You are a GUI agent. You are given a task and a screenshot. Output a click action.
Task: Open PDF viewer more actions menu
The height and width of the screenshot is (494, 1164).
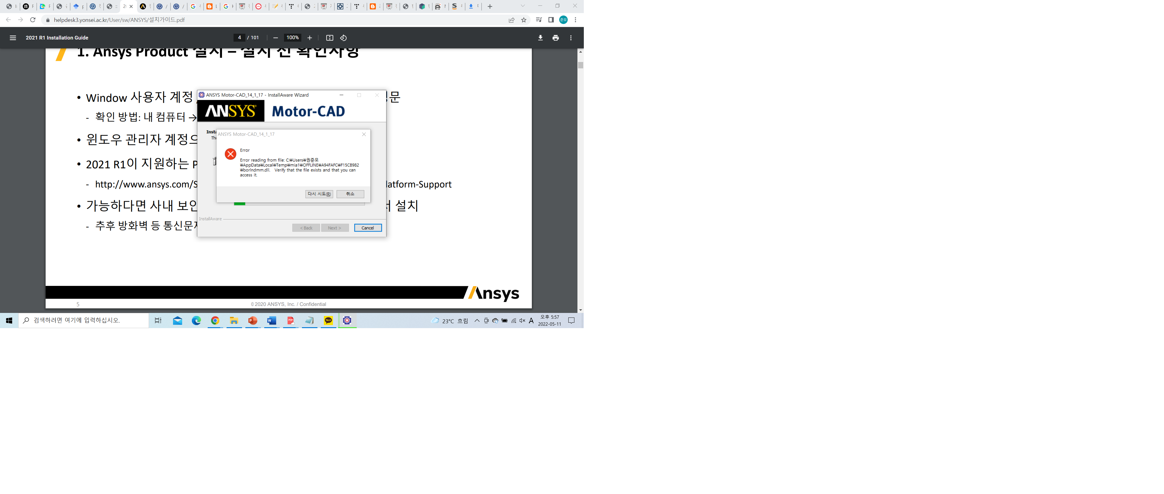tap(571, 38)
